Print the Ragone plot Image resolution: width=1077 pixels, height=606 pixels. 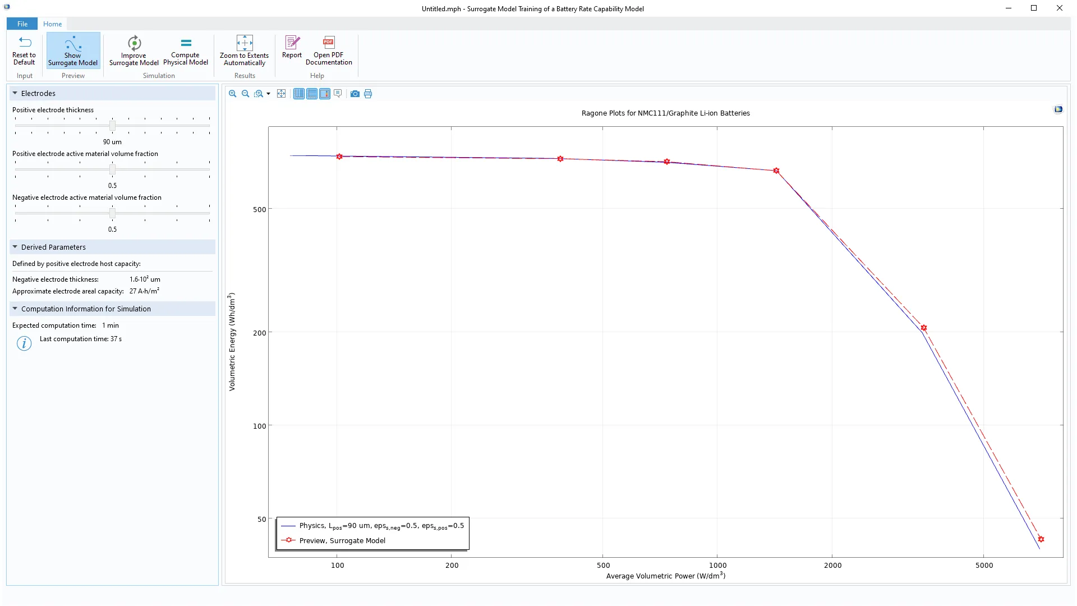click(368, 94)
